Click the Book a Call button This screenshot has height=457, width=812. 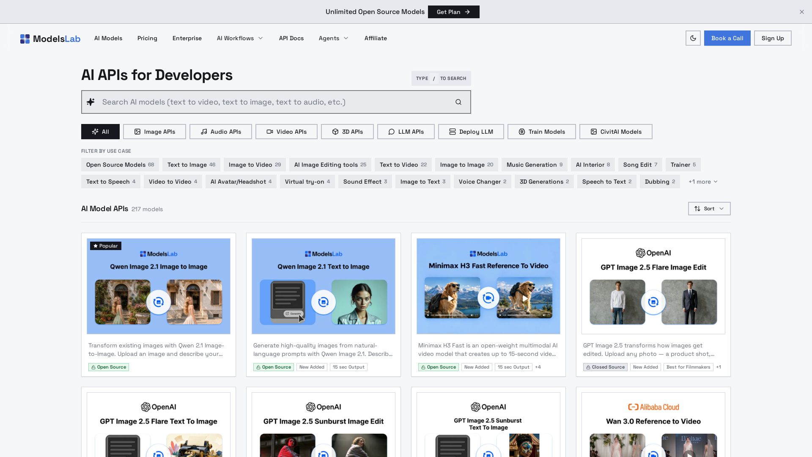coord(727,38)
